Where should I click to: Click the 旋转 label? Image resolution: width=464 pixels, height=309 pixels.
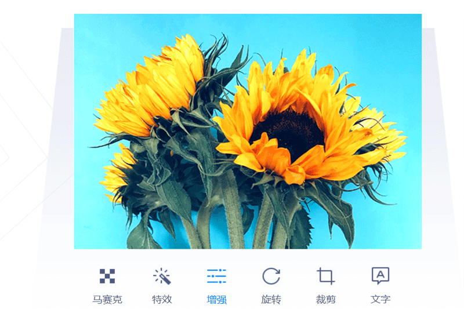[x=271, y=300]
